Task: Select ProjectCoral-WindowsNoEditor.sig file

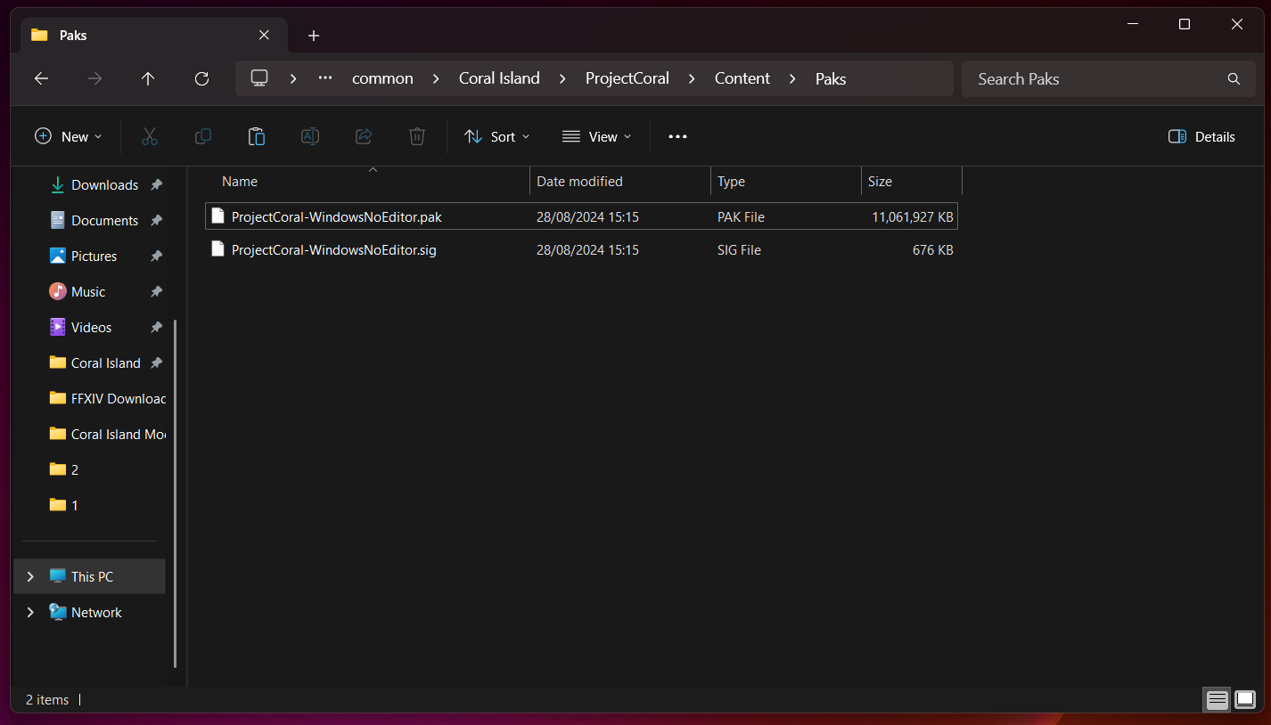Action: 581,250
